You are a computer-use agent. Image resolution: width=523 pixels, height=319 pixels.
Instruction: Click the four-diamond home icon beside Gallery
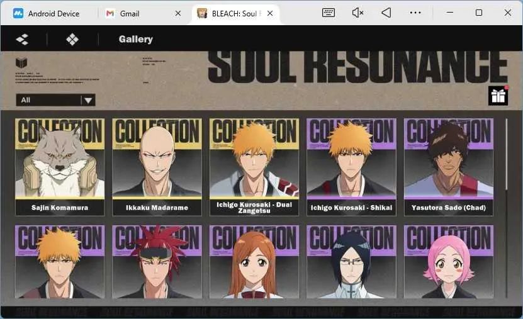72,40
